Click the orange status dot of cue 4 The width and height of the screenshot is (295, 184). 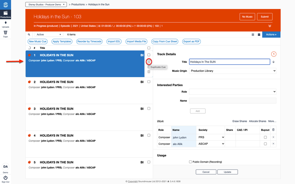click(29, 135)
